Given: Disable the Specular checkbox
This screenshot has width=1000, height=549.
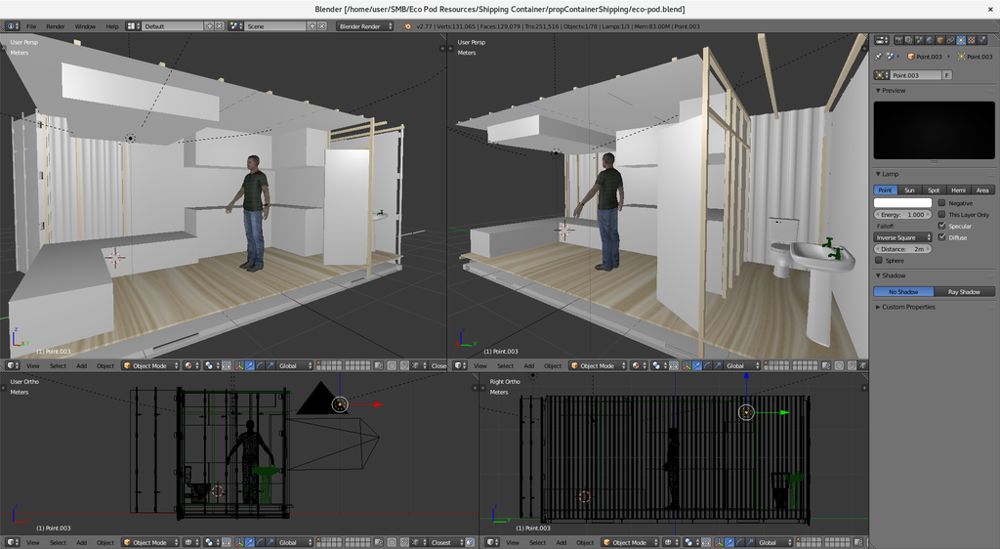Looking at the screenshot, I should [x=941, y=226].
